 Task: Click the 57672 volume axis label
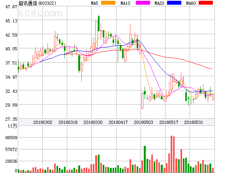[11, 149]
